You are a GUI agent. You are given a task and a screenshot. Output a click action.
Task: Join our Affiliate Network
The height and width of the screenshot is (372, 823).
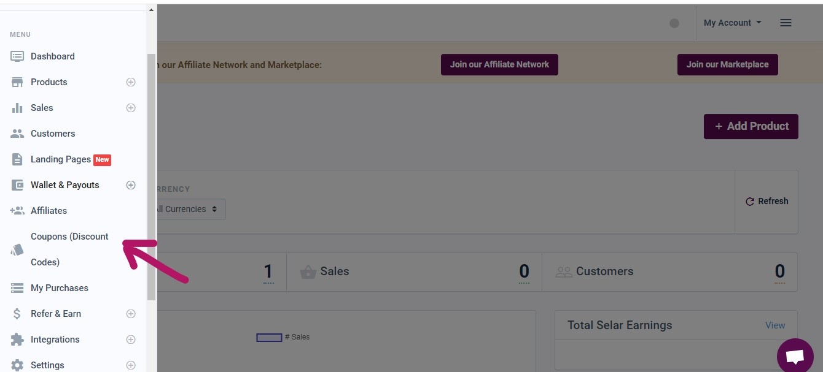pyautogui.click(x=499, y=64)
